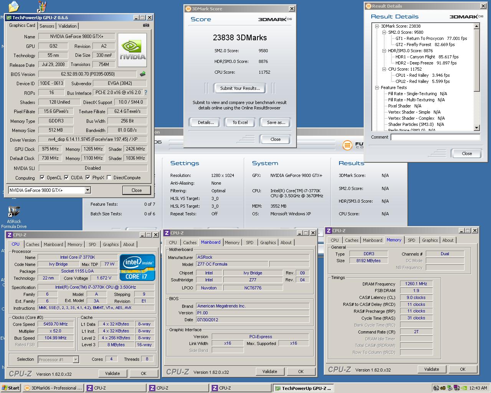Collapse the Feature Tests tree node
Screen dimensions: 491x393
pos(377,88)
